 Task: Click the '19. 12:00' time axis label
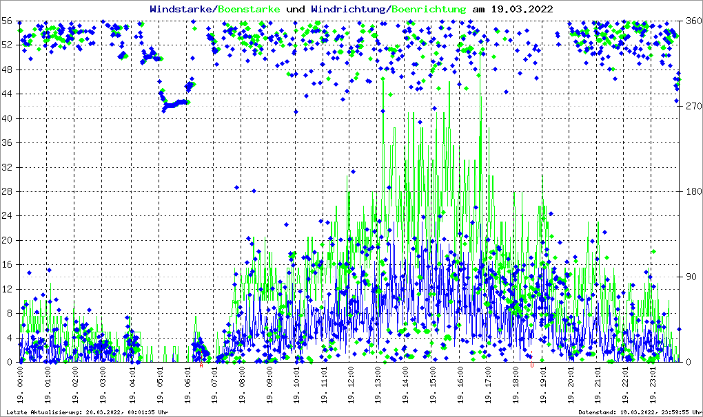click(x=351, y=385)
